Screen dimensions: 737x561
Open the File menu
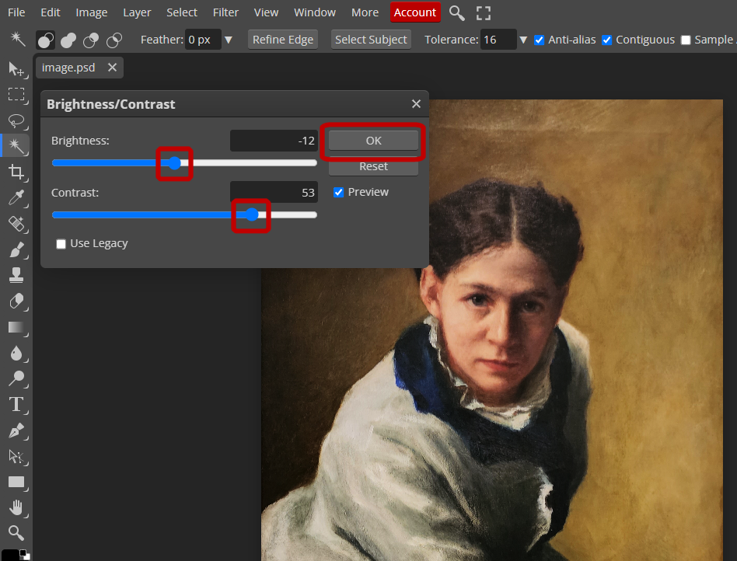pyautogui.click(x=16, y=12)
